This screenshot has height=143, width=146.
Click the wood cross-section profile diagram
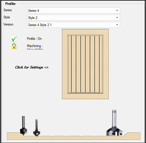pyautogui.click(x=74, y=136)
